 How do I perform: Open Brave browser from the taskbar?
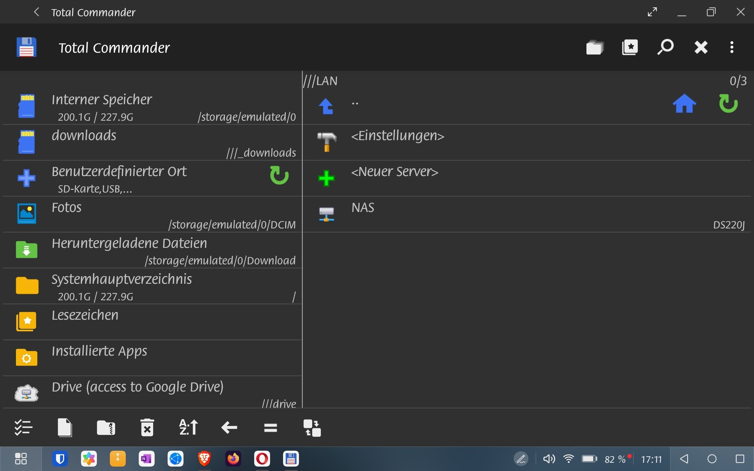pos(204,458)
